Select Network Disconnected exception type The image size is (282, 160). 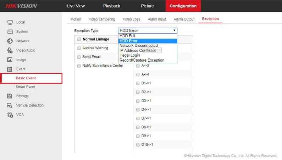(148, 46)
